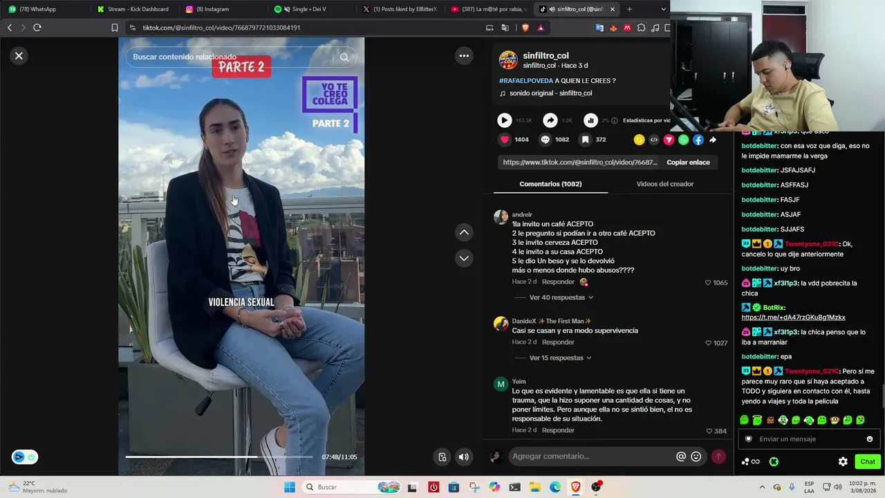Reload the page with the refresh button

coord(37,28)
